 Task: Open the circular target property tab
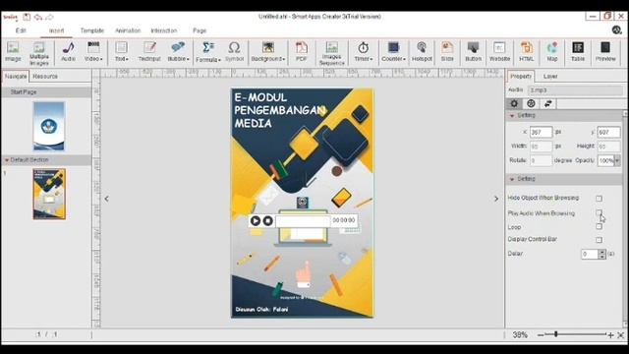pyautogui.click(x=531, y=103)
